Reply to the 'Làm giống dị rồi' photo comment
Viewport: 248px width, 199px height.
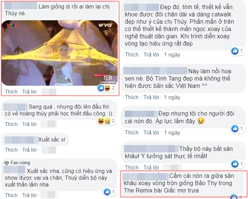tap(29, 92)
